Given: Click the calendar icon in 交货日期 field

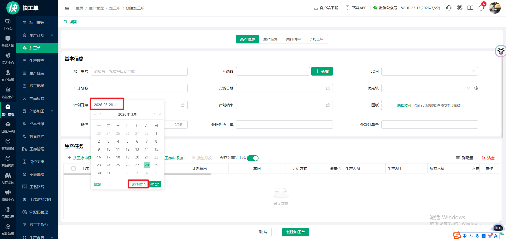Looking at the screenshot, I should tap(328, 88).
